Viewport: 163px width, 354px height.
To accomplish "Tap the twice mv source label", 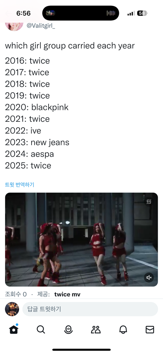I will tap(67, 294).
